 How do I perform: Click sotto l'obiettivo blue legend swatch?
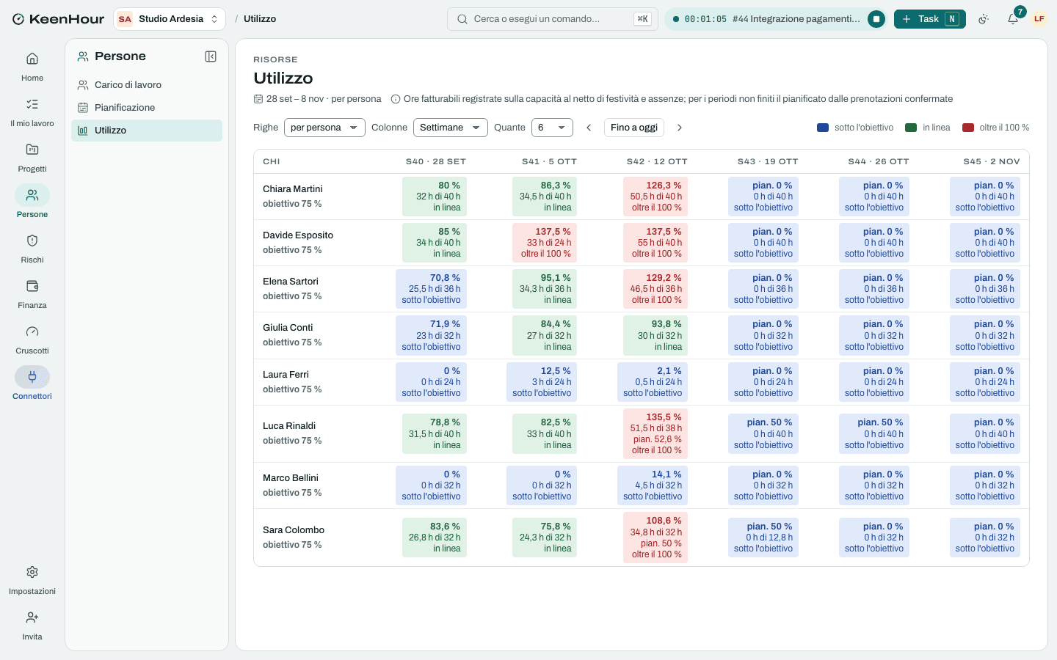click(x=823, y=128)
